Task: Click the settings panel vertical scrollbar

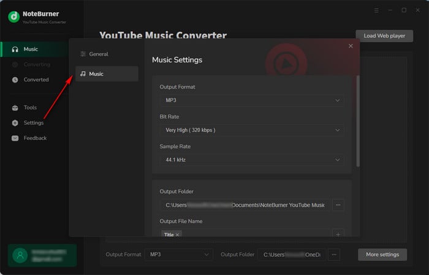Action: (x=358, y=122)
